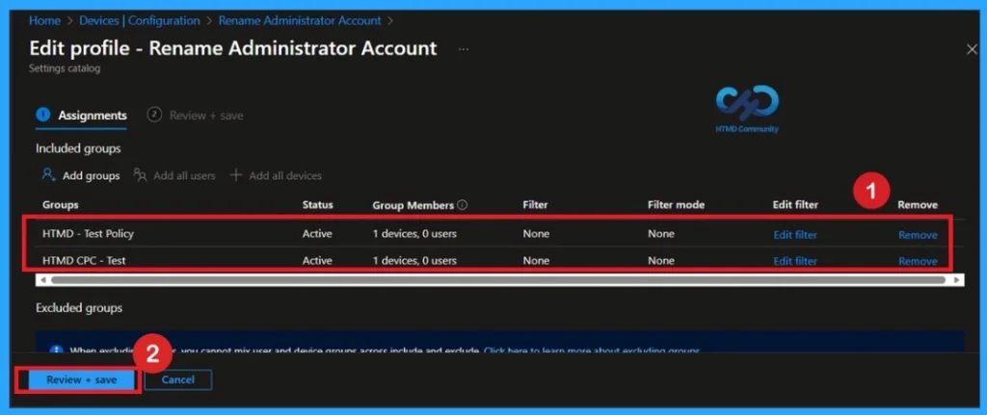Screen dimensions: 987x415
Task: Click the Filter mode column header
Action: pyautogui.click(x=676, y=205)
